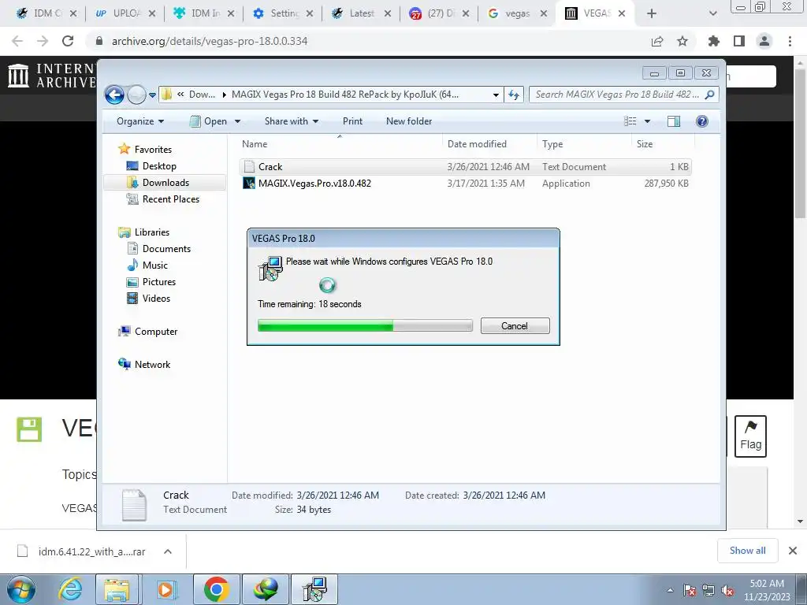Click Show all downloads button

(747, 551)
